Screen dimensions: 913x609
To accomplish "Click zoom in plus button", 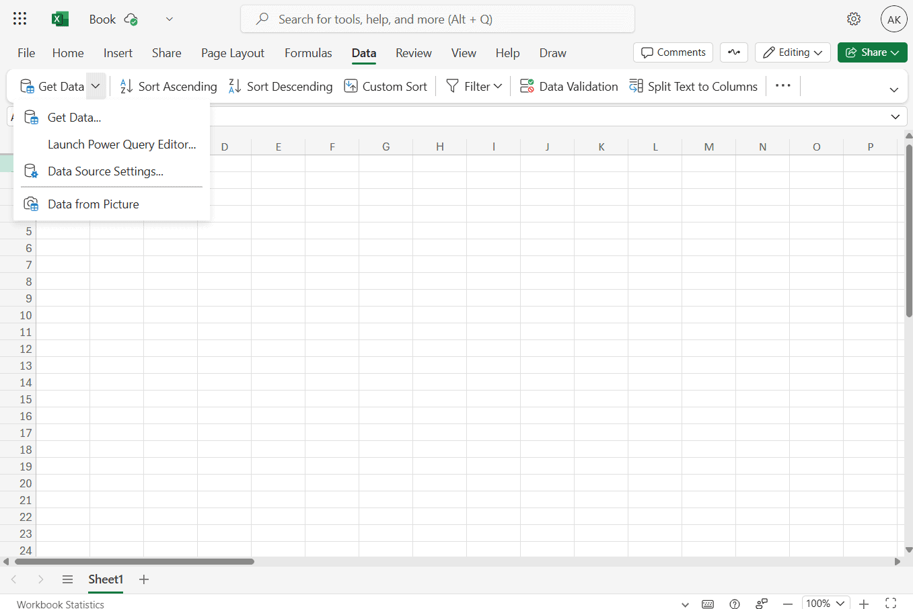I will pyautogui.click(x=864, y=604).
